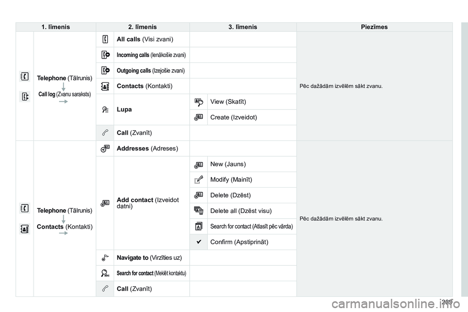Click the Create (Izveidot) contact icon
This screenshot has width=468, height=312.
pos(199,117)
